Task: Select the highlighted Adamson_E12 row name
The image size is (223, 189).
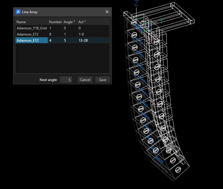Action: [28, 41]
